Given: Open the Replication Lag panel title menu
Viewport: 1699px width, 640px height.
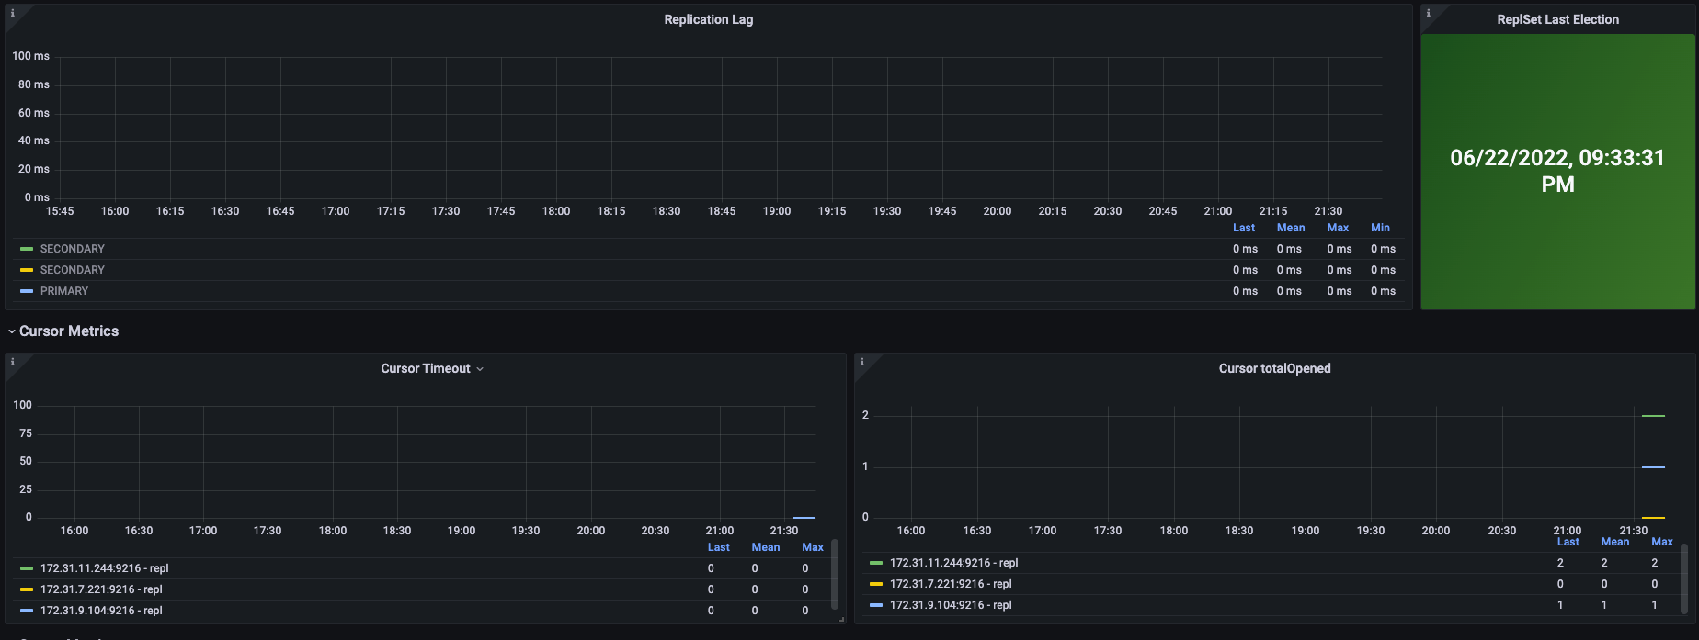Looking at the screenshot, I should pos(708,19).
